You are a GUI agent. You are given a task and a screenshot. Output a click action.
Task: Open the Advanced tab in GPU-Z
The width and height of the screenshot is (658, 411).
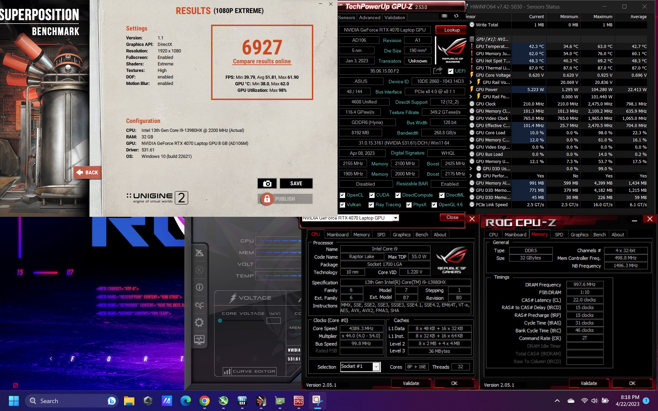[x=369, y=17]
